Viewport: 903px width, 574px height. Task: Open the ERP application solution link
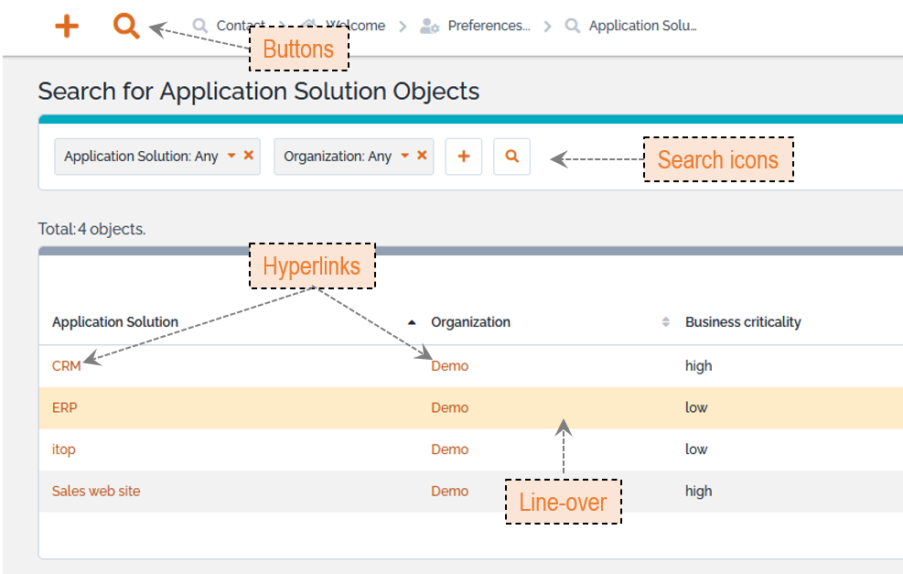pyautogui.click(x=64, y=408)
